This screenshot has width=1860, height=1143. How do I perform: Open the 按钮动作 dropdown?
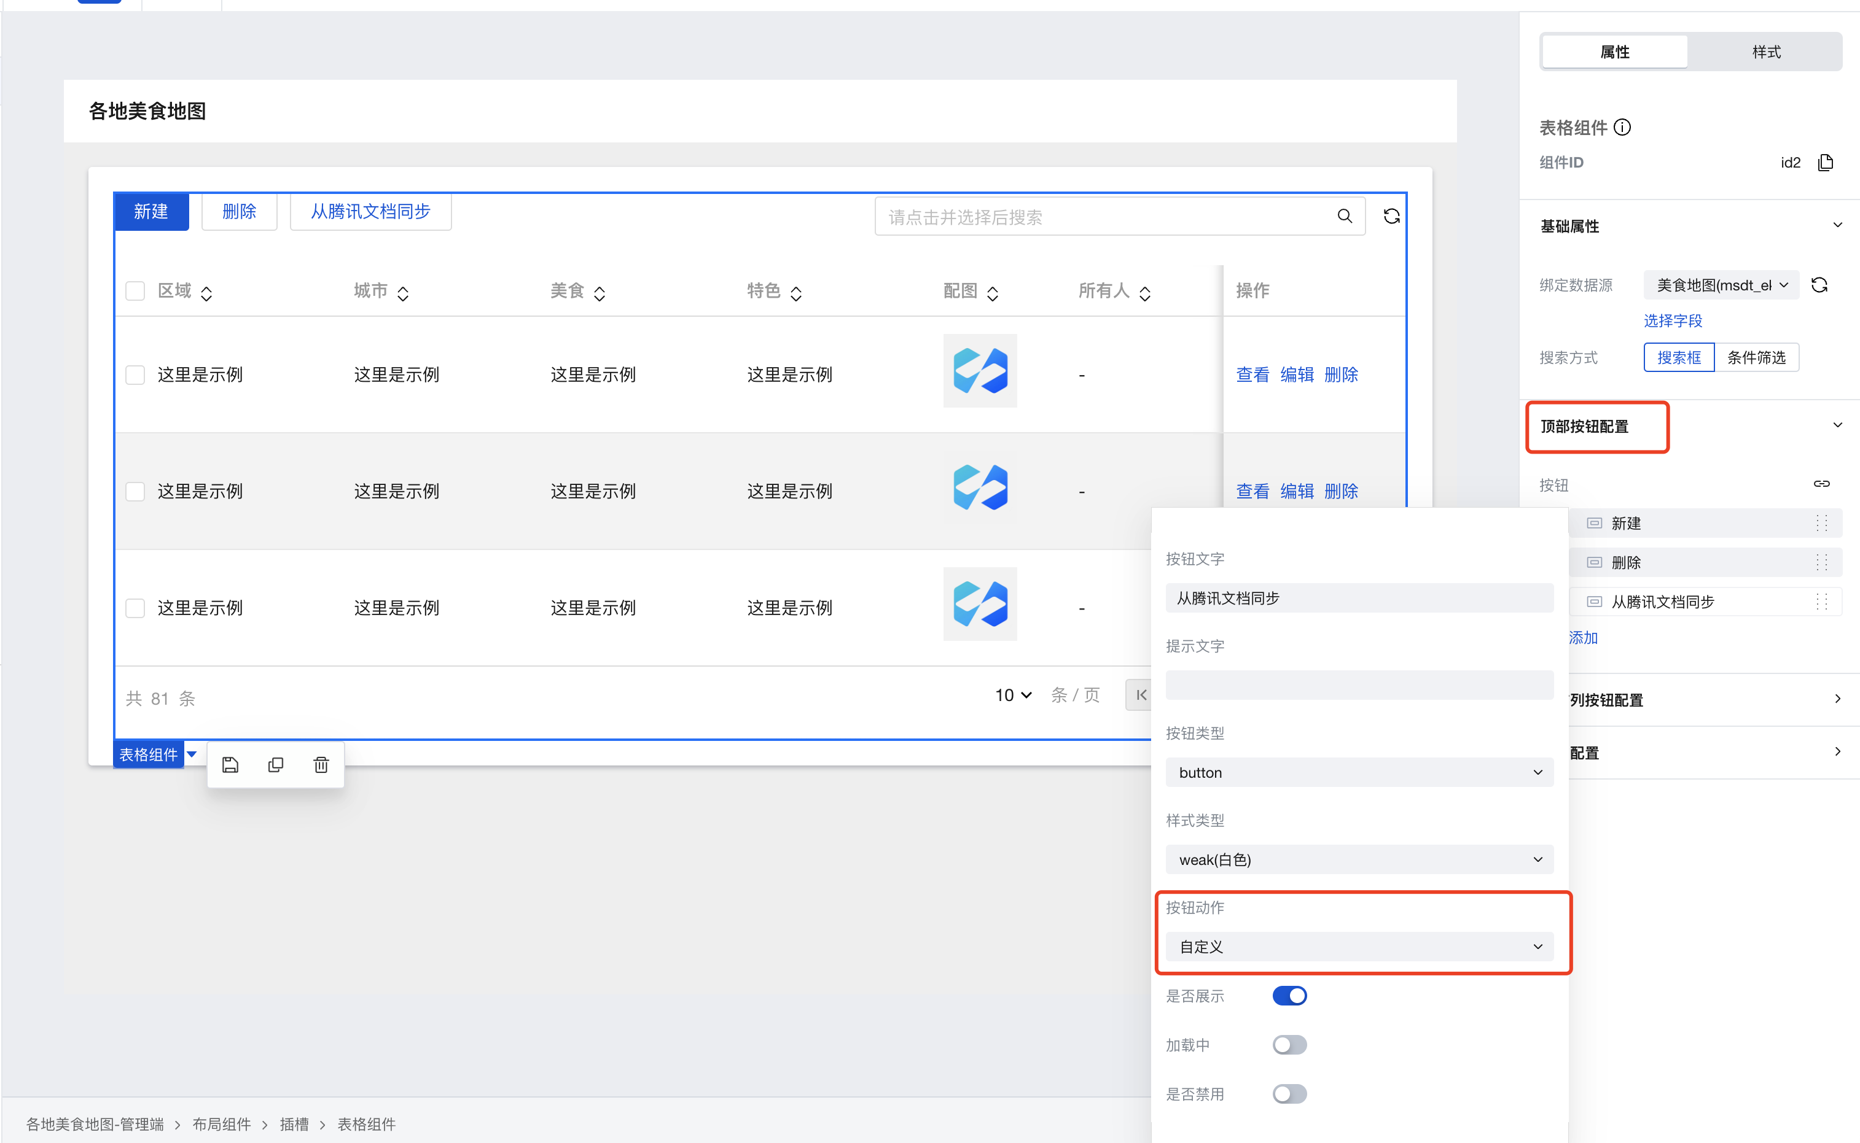(1359, 947)
